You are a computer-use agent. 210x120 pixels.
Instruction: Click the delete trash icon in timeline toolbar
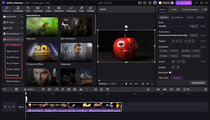[x=16, y=89]
